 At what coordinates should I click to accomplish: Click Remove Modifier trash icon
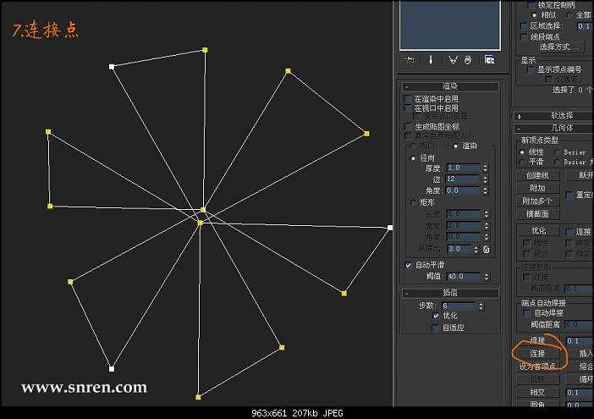tap(468, 60)
